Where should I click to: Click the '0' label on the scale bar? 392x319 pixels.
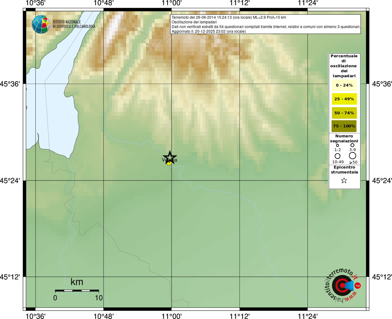pos(55,298)
